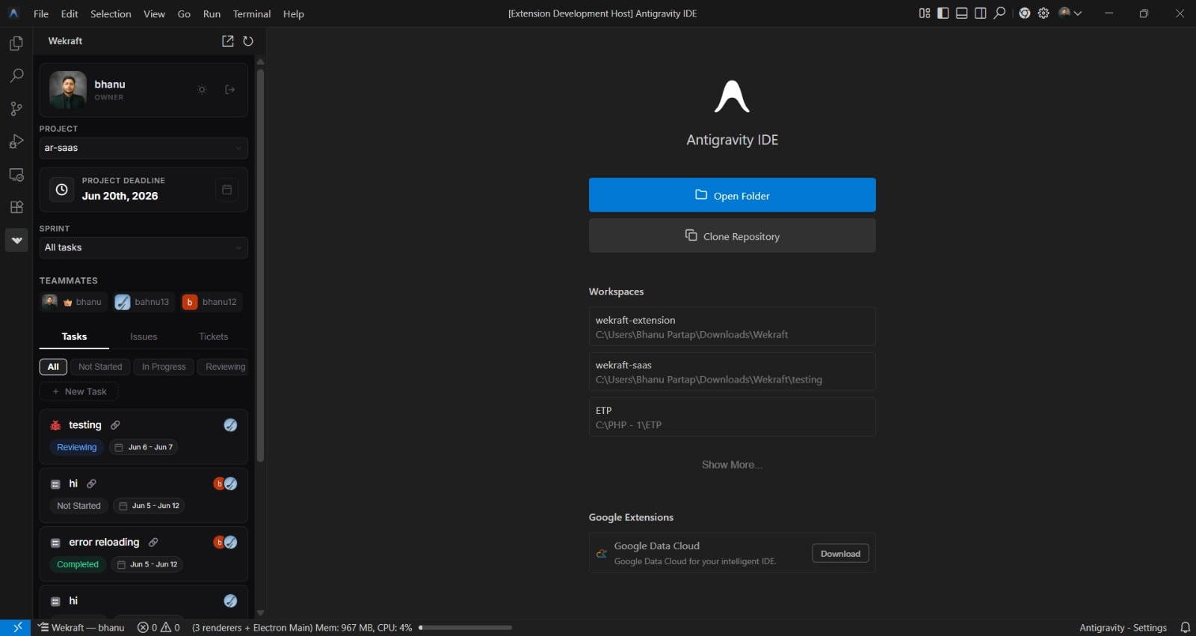The height and width of the screenshot is (636, 1196).
Task: Select the All task status filter
Action: 53,367
